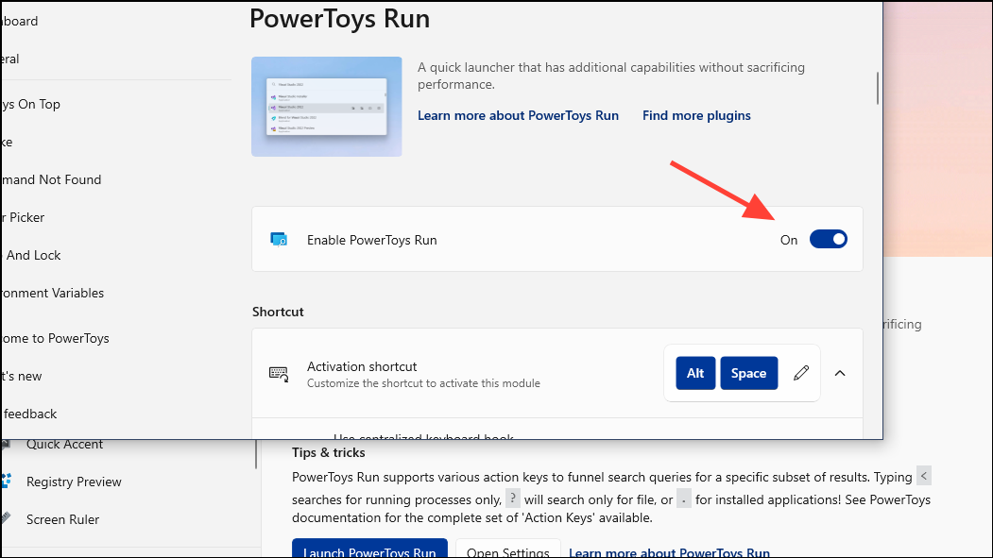Click the PowerToys Run module icon
Screen dimensions: 993x558
coord(279,239)
